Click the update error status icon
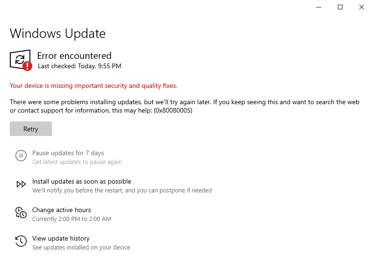371x256 pixels. pyautogui.click(x=21, y=60)
